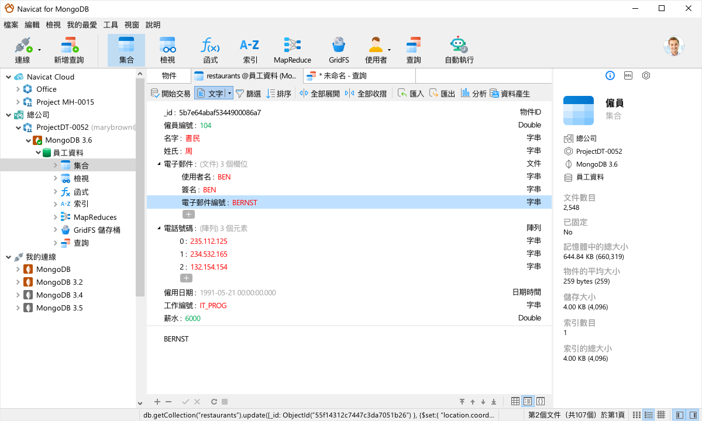Switch to JSON view mode
The height and width of the screenshot is (421, 702).
pyautogui.click(x=541, y=402)
